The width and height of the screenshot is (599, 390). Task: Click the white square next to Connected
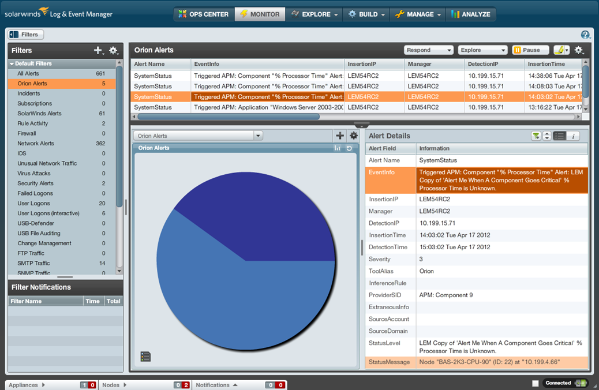pyautogui.click(x=535, y=383)
